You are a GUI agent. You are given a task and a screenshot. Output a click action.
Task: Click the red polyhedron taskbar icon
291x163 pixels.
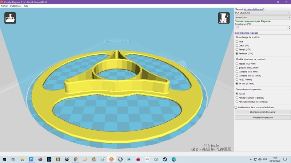click(x=40, y=159)
